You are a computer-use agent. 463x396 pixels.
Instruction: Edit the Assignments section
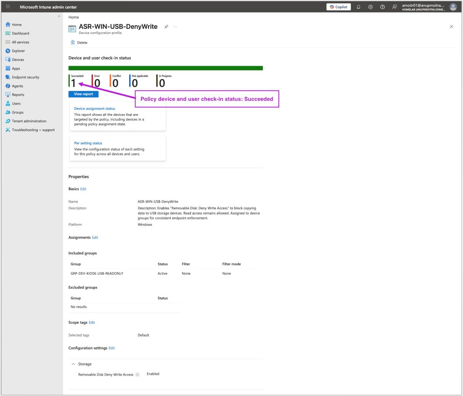pos(95,237)
